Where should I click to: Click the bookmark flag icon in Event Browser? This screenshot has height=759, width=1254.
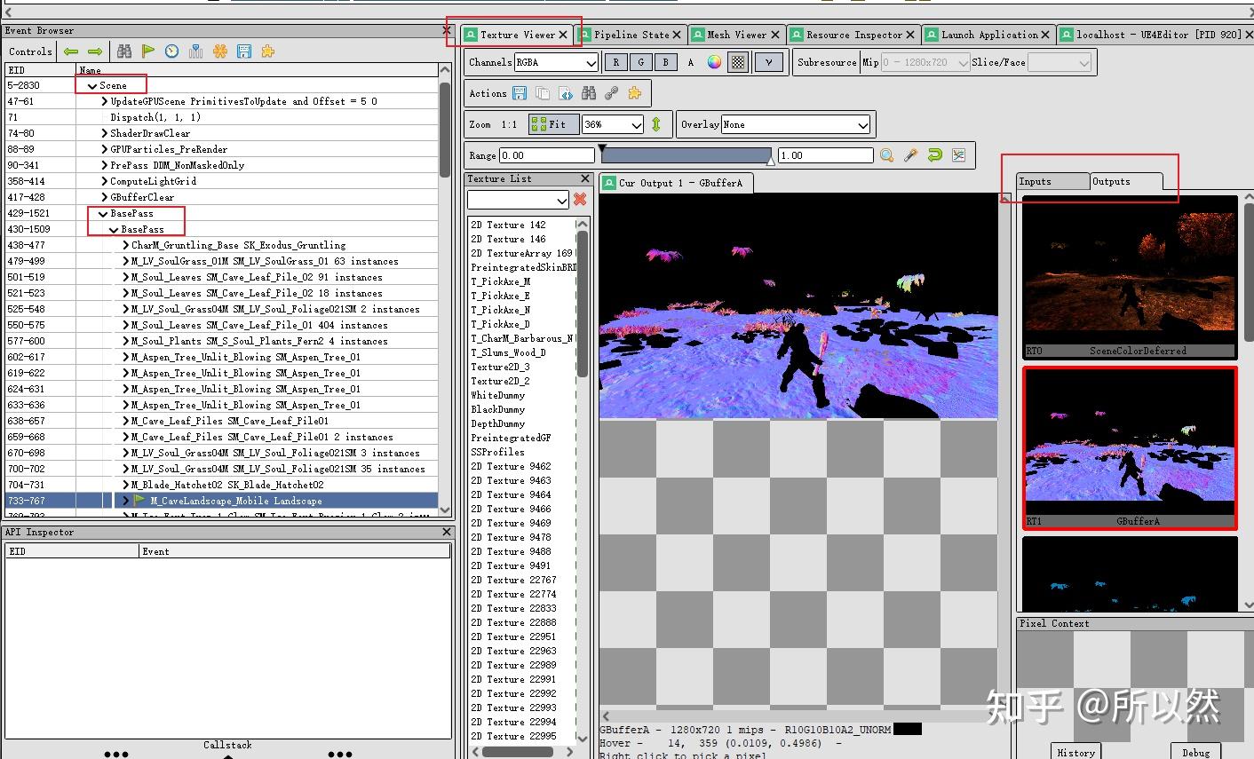click(x=148, y=51)
